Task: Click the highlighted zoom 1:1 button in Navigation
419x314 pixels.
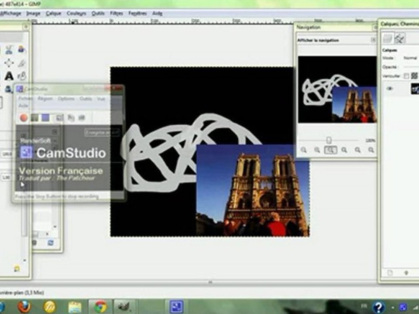Action: coord(330,150)
